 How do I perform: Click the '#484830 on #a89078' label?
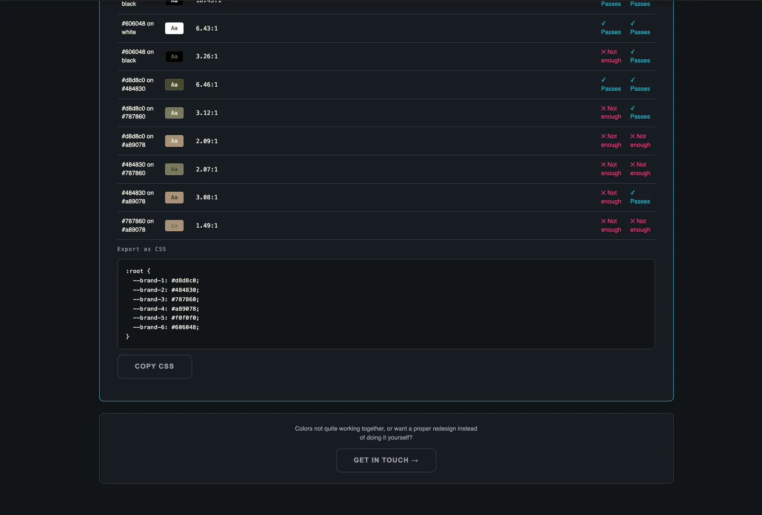pos(138,197)
